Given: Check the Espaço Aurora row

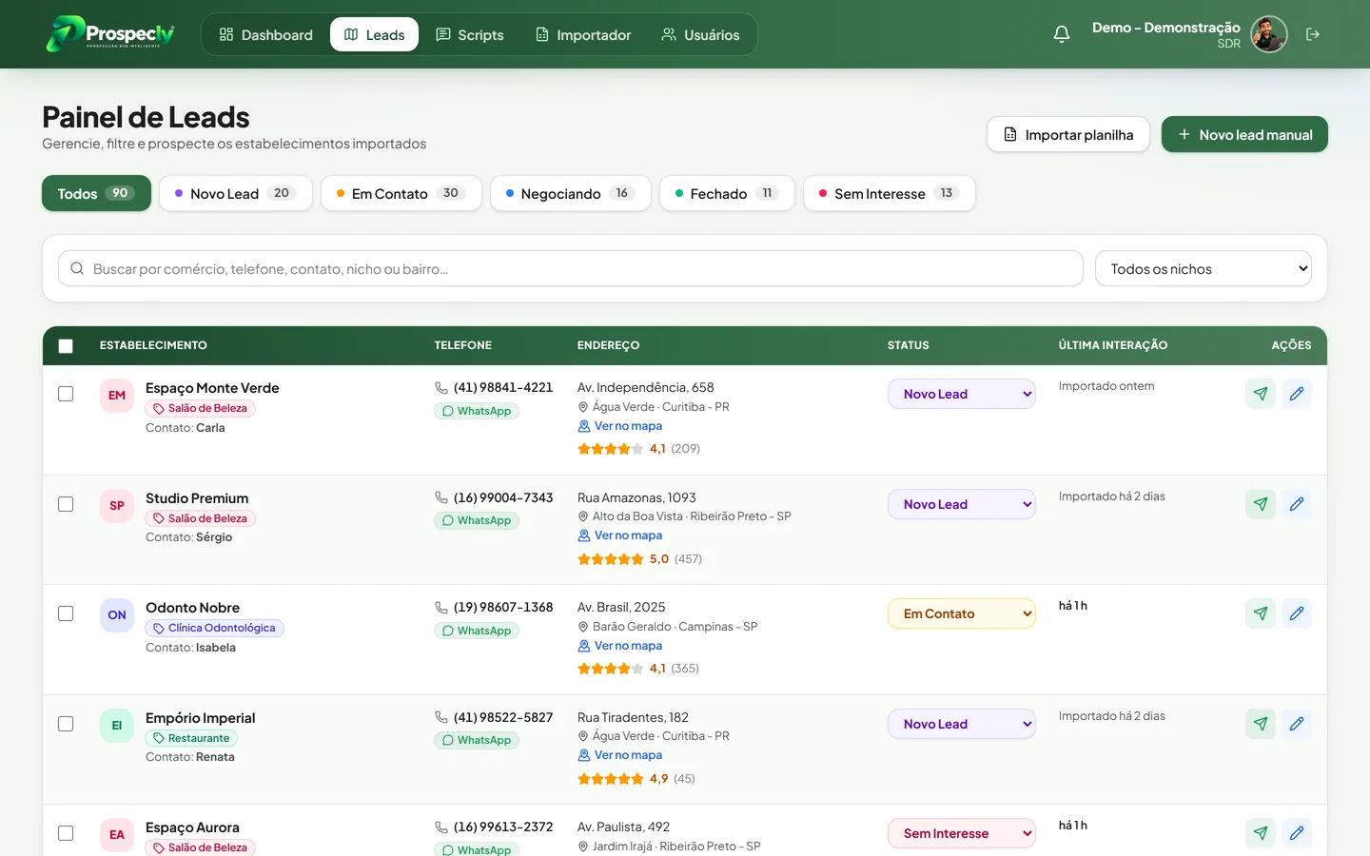Looking at the screenshot, I should point(66,833).
